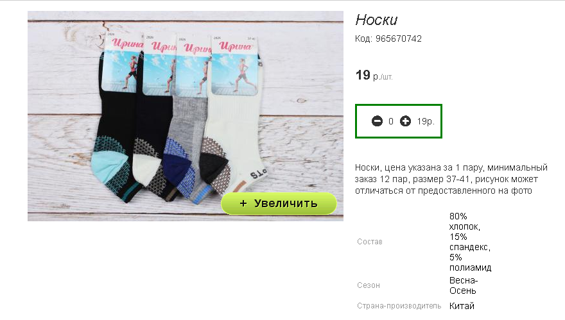Click the Страна-производитель label
The width and height of the screenshot is (565, 320).
[x=399, y=306]
